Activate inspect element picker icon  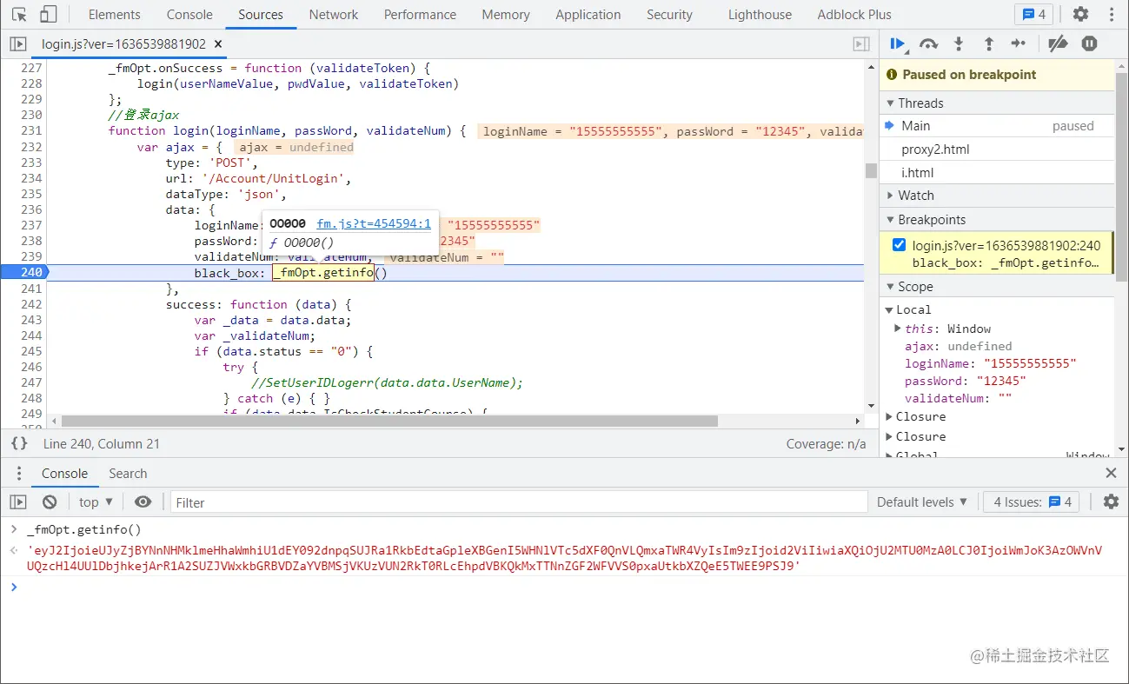pyautogui.click(x=19, y=15)
